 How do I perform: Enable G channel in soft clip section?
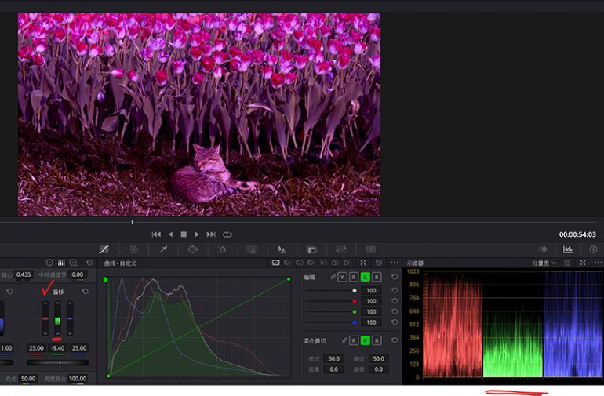point(366,340)
